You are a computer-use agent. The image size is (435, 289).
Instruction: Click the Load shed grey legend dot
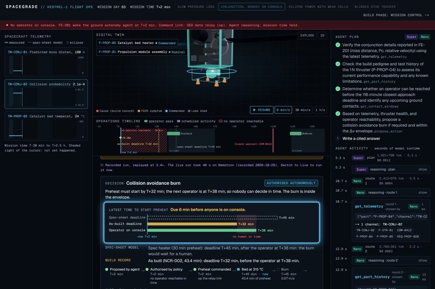coord(189,111)
